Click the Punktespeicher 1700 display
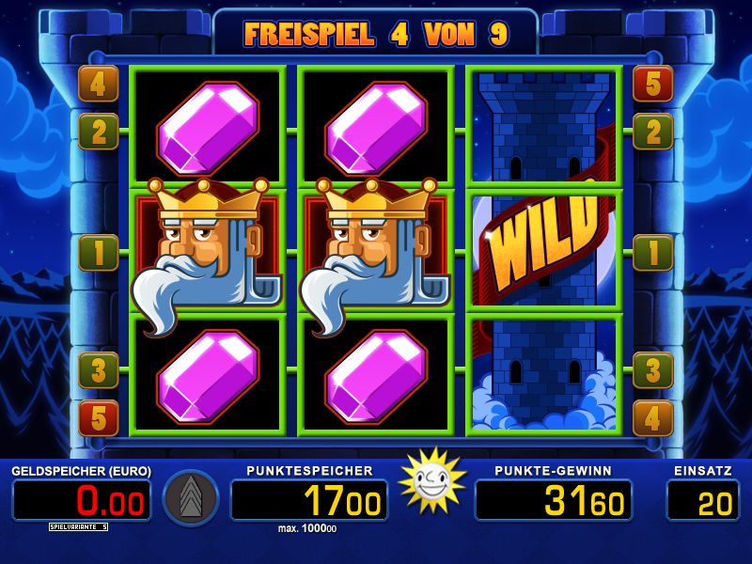Image resolution: width=752 pixels, height=564 pixels. [x=309, y=501]
